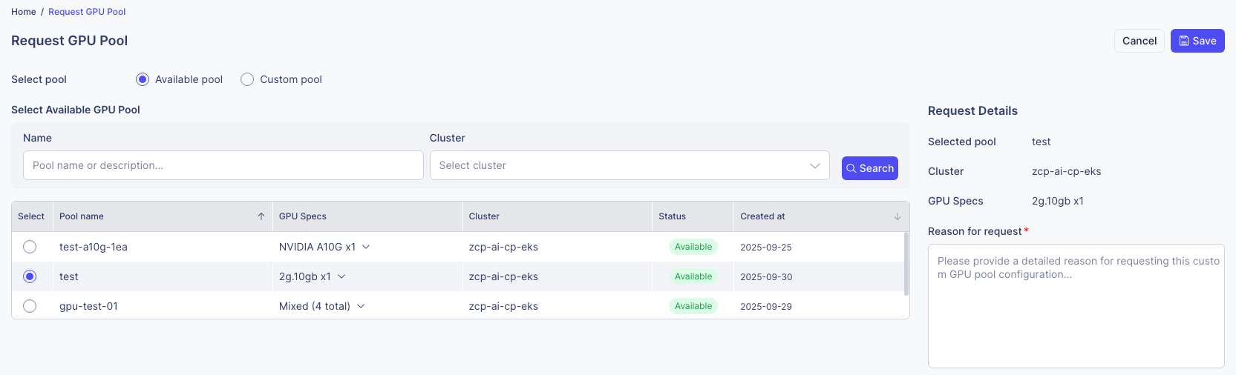The height and width of the screenshot is (375, 1236).
Task: Click the pool table vertical scrollbar
Action: click(906, 264)
